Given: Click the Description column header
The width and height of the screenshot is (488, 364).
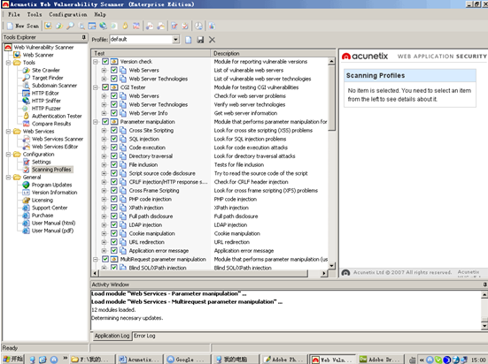Looking at the screenshot, I should 269,53.
